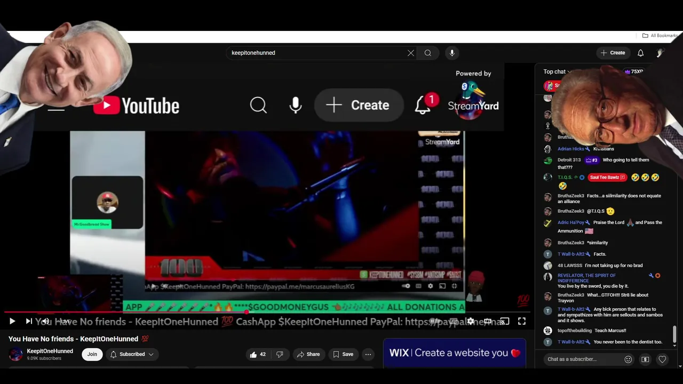This screenshot has height=384, width=683.
Task: Expand the Top chat filter dropdown
Action: tap(557, 71)
